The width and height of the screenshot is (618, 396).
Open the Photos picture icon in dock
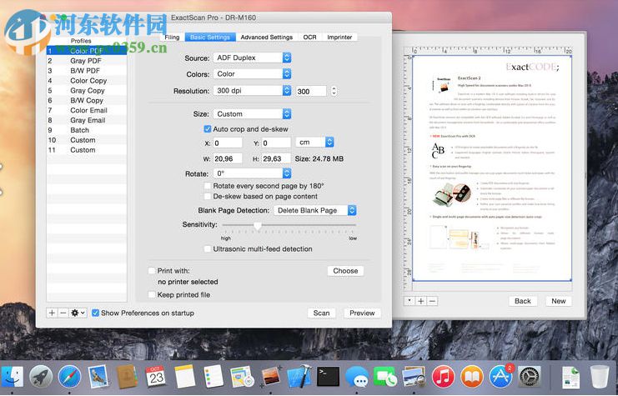click(272, 376)
